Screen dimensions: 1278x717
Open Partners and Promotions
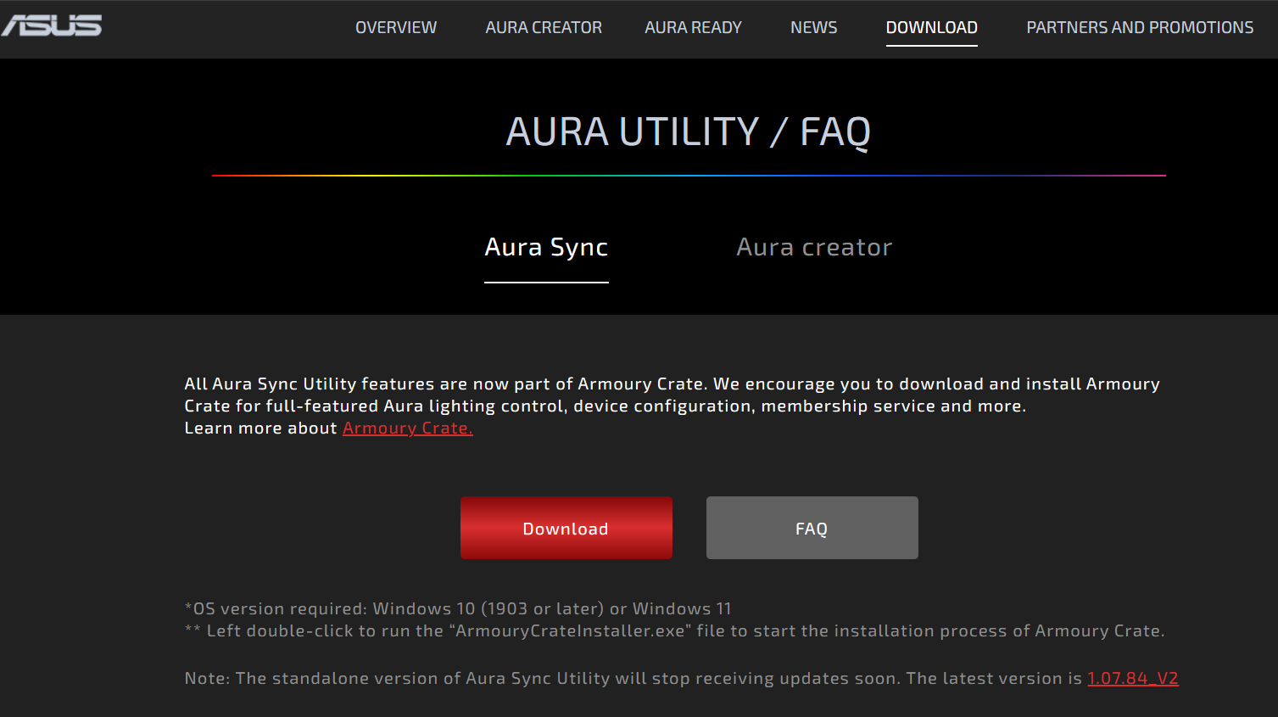pos(1140,27)
